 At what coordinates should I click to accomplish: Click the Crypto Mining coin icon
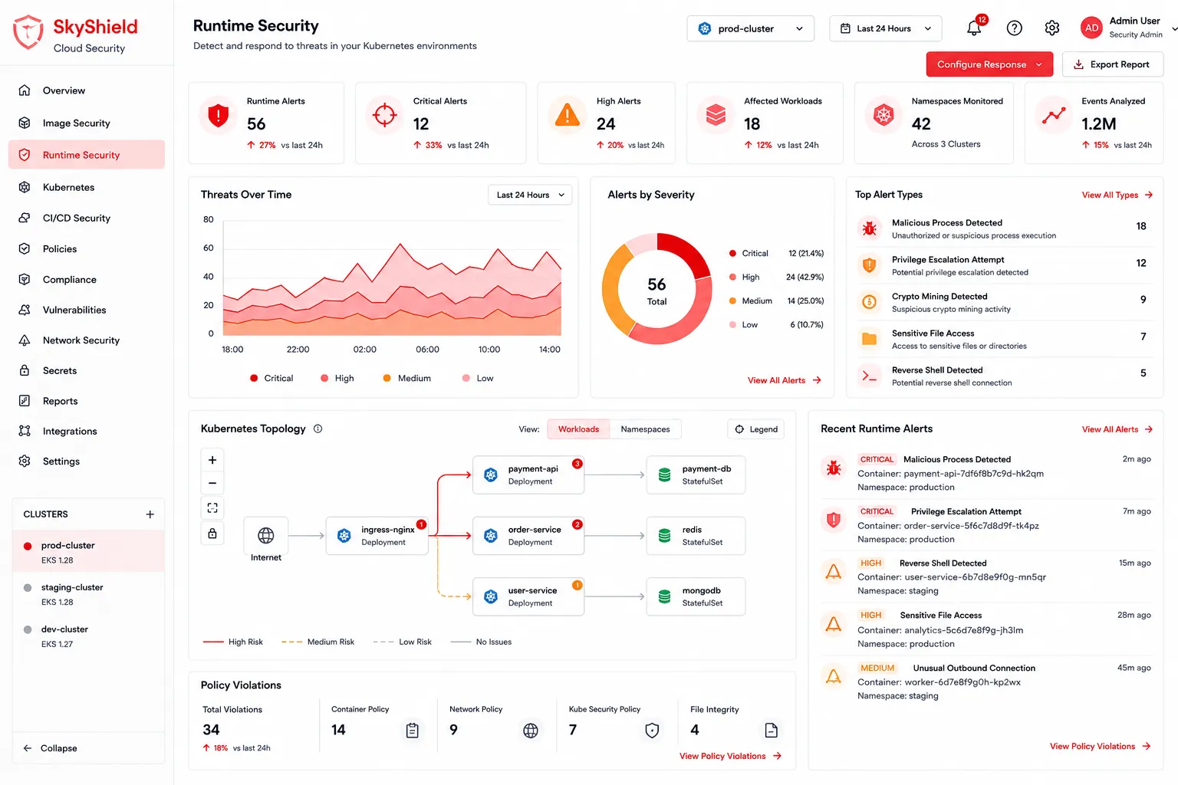pyautogui.click(x=869, y=302)
